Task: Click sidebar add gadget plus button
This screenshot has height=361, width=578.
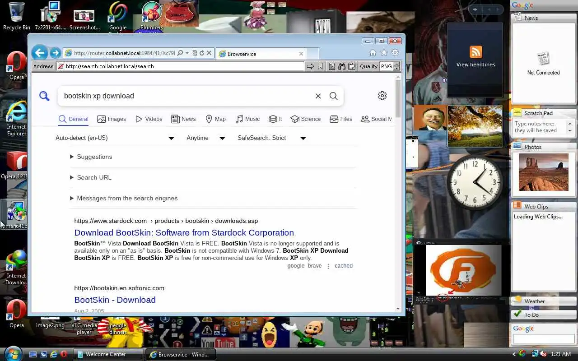Action: pos(475,9)
